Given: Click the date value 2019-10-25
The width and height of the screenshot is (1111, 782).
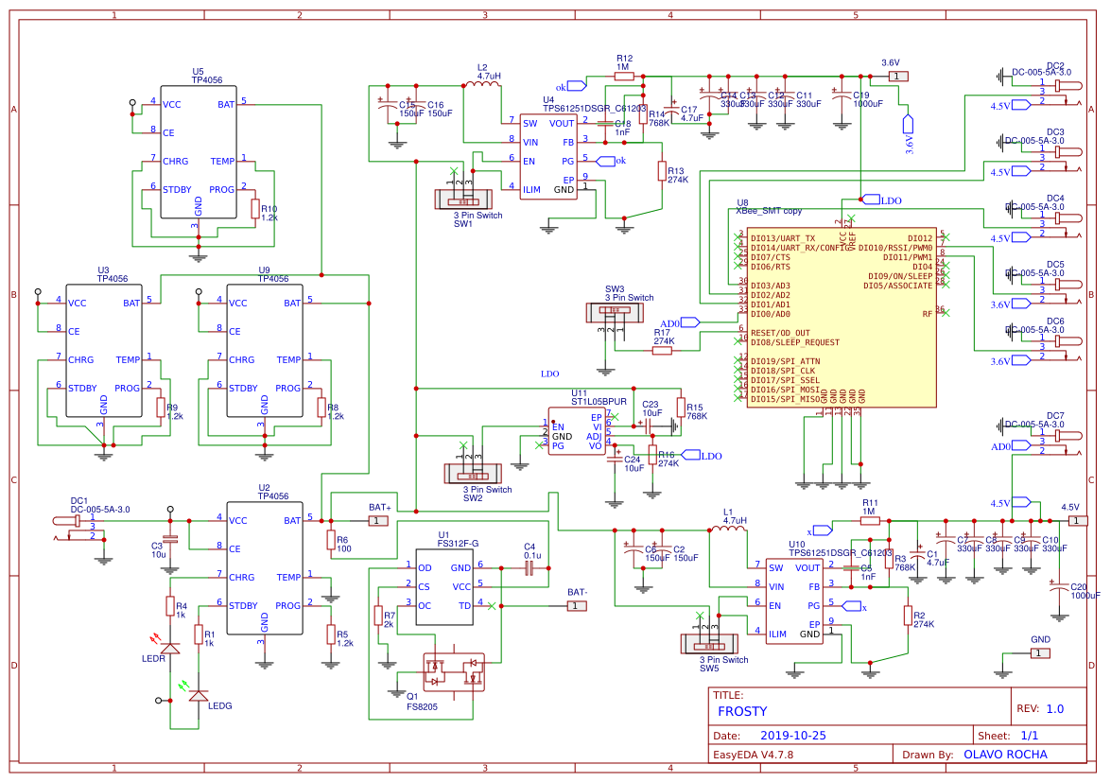Looking at the screenshot, I should 793,736.
